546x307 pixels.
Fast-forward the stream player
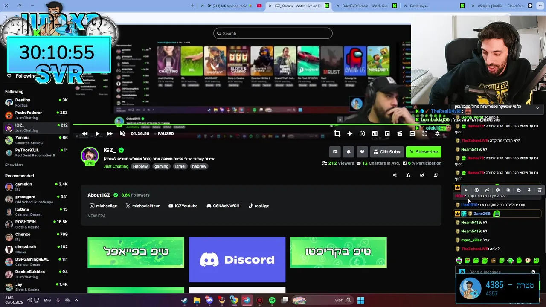[110, 133]
